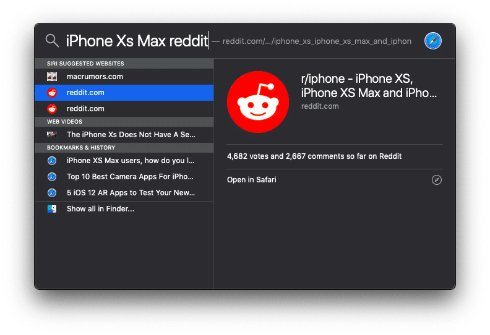Screen dimensions: 490x335
Task: Select the macrumors.com suggested website
Action: (x=124, y=77)
